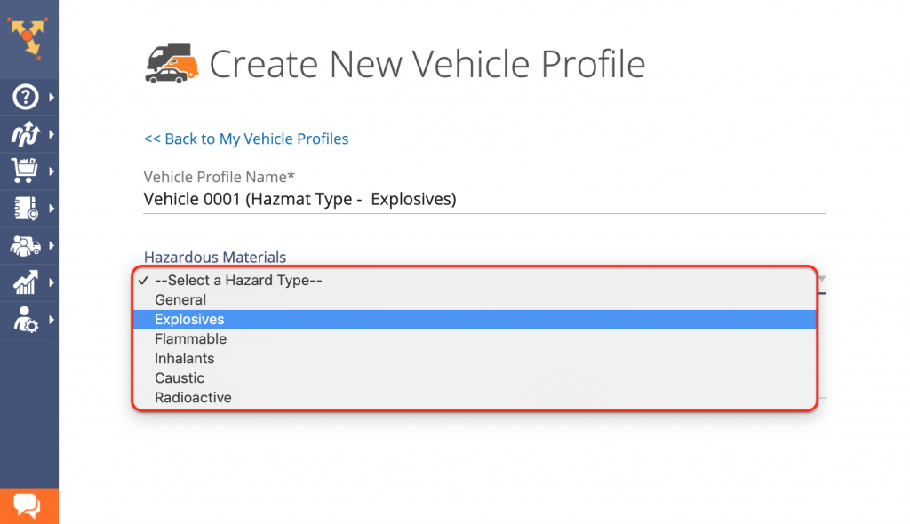The height and width of the screenshot is (524, 910).
Task: Click the Route4Me logo icon
Action: tap(28, 36)
